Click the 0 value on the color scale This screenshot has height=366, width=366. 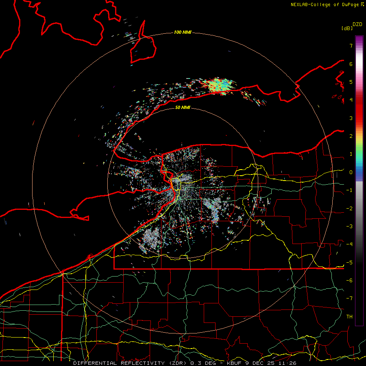coord(351,172)
